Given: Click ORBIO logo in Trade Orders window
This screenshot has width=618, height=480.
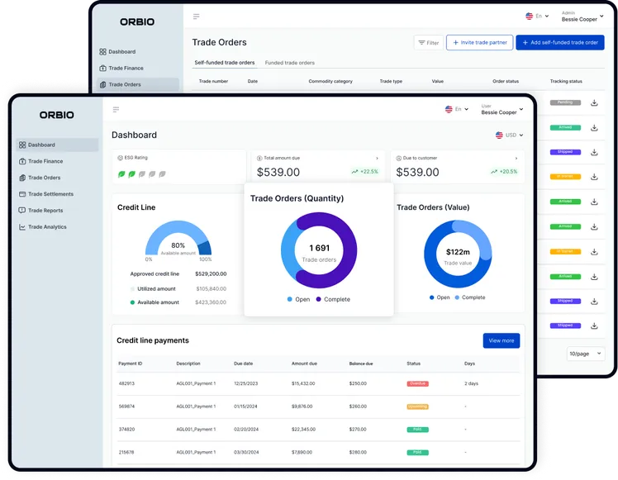Looking at the screenshot, I should point(137,22).
